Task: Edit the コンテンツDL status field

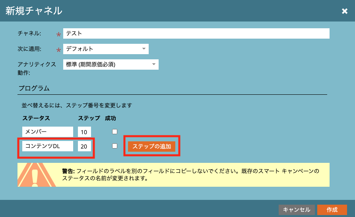Action: pyautogui.click(x=48, y=146)
